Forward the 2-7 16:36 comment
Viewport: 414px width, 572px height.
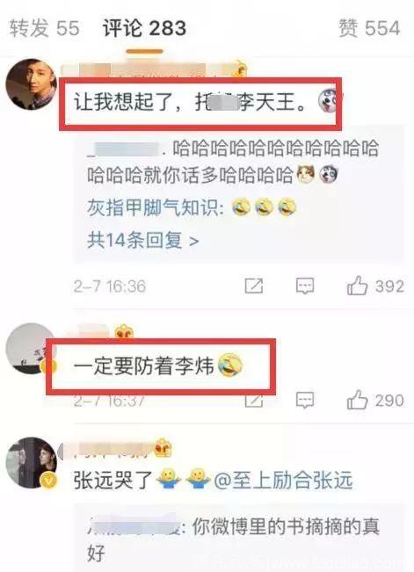click(254, 286)
